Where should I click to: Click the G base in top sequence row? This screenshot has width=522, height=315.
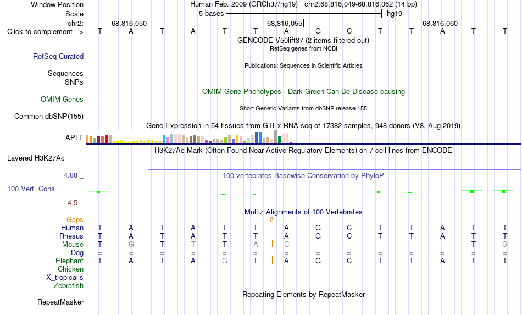click(x=318, y=31)
